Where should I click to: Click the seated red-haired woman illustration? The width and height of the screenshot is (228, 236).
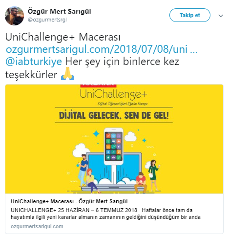coord(91,180)
